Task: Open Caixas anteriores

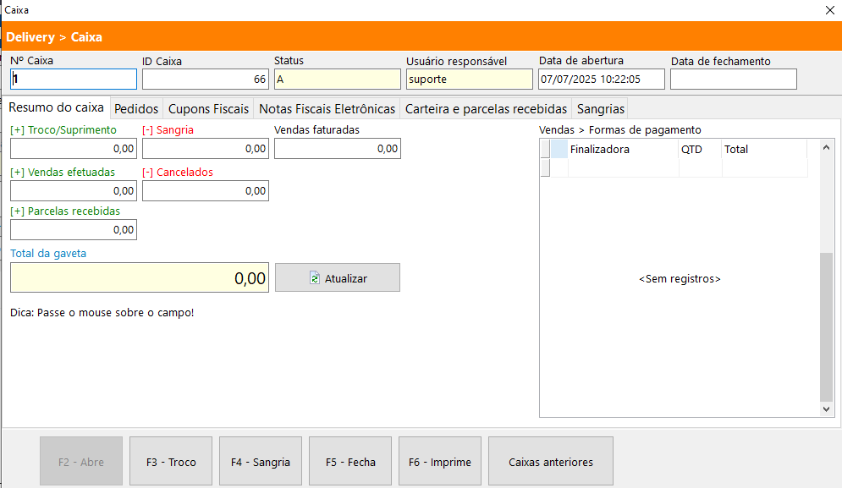Action: click(x=551, y=462)
